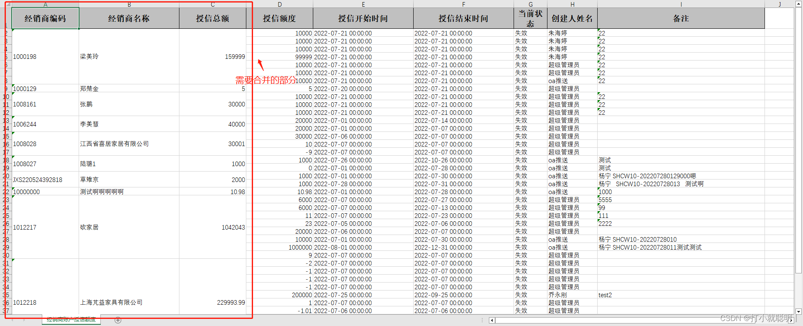Select the dealer code cell 1008027
Screen dimensions: 803x326
point(45,164)
